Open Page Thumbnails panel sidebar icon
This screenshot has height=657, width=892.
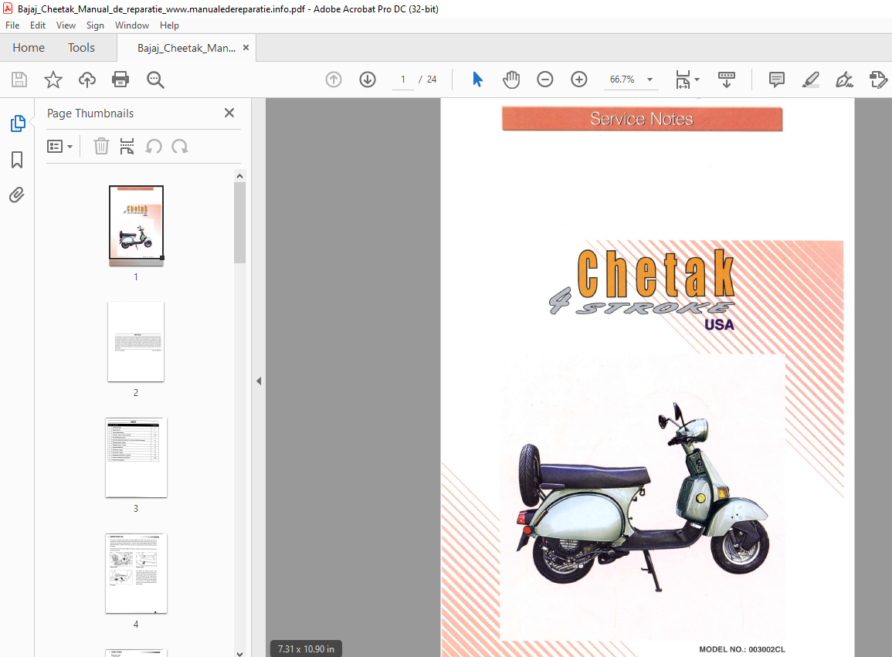click(18, 124)
